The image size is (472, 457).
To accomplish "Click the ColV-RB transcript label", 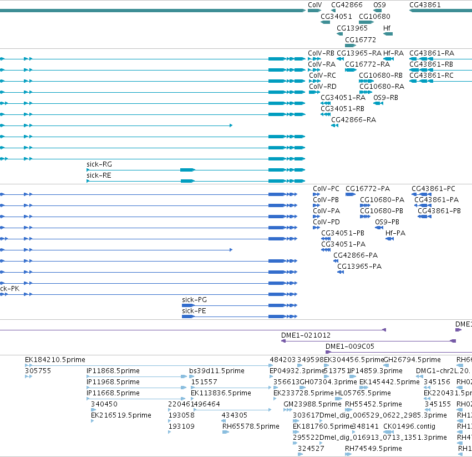I will point(321,53).
